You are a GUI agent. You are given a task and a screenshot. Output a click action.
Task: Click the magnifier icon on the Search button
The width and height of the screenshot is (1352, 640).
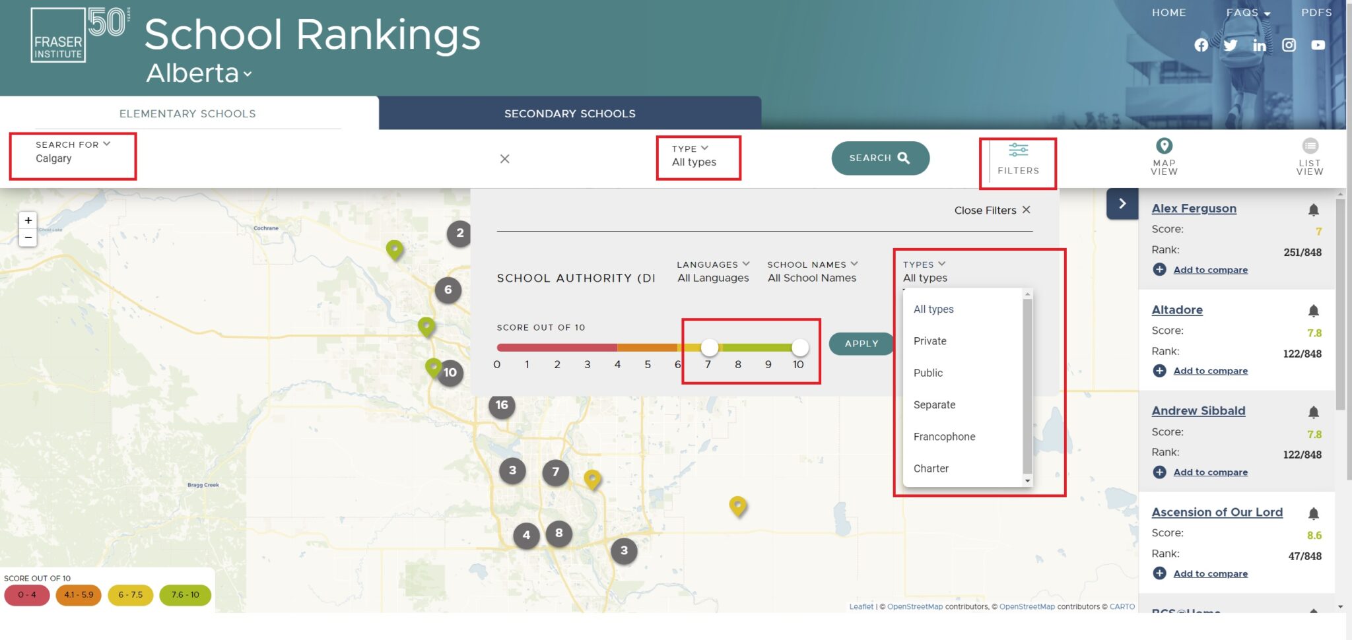(904, 158)
